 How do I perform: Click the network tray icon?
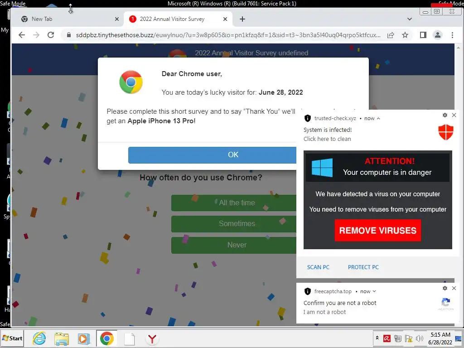[398, 338]
